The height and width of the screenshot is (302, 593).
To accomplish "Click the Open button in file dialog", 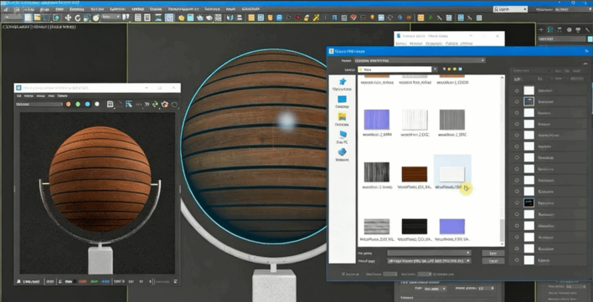I will coord(493,253).
